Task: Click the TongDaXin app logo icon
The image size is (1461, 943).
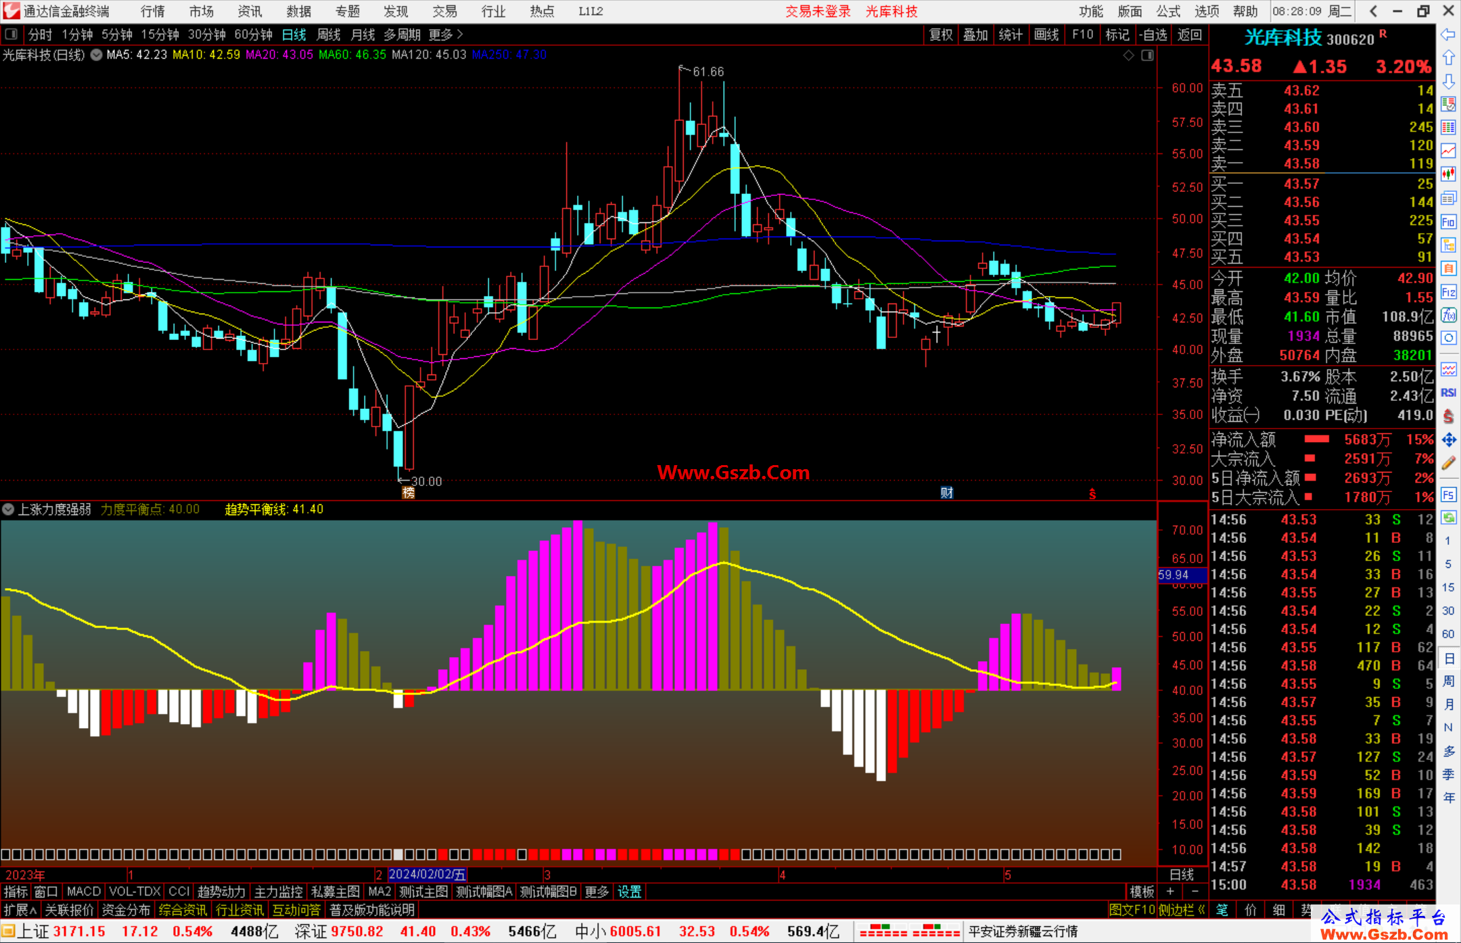Action: point(11,11)
